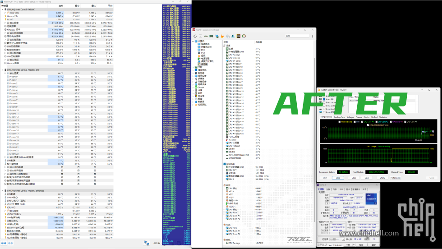Image resolution: width=442 pixels, height=249 pixels.
Task: Toggle the CPU Core #4 graph checkbox
Action: click(x=405, y=121)
